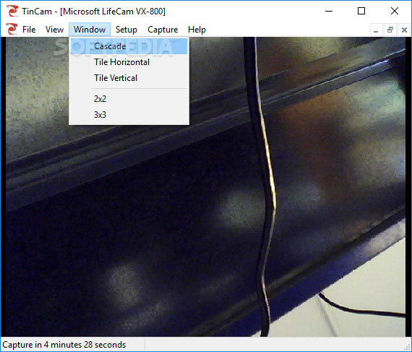Minimize the LifeCam child window
This screenshot has height=352, width=412.
click(376, 30)
